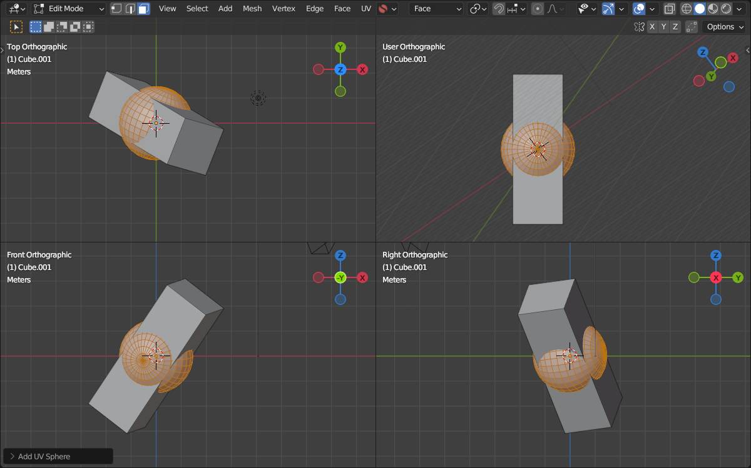
Task: Select the Tweak tool icon
Action: [x=16, y=27]
